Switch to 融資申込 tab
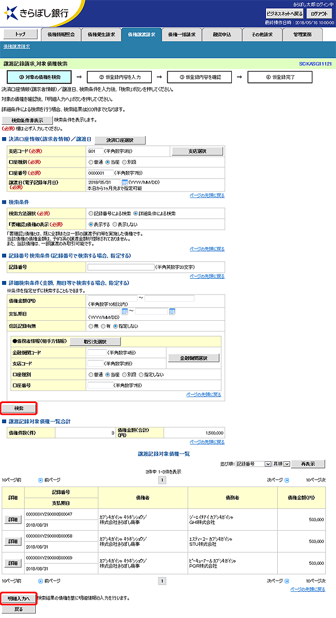336x618 pixels. click(x=222, y=35)
